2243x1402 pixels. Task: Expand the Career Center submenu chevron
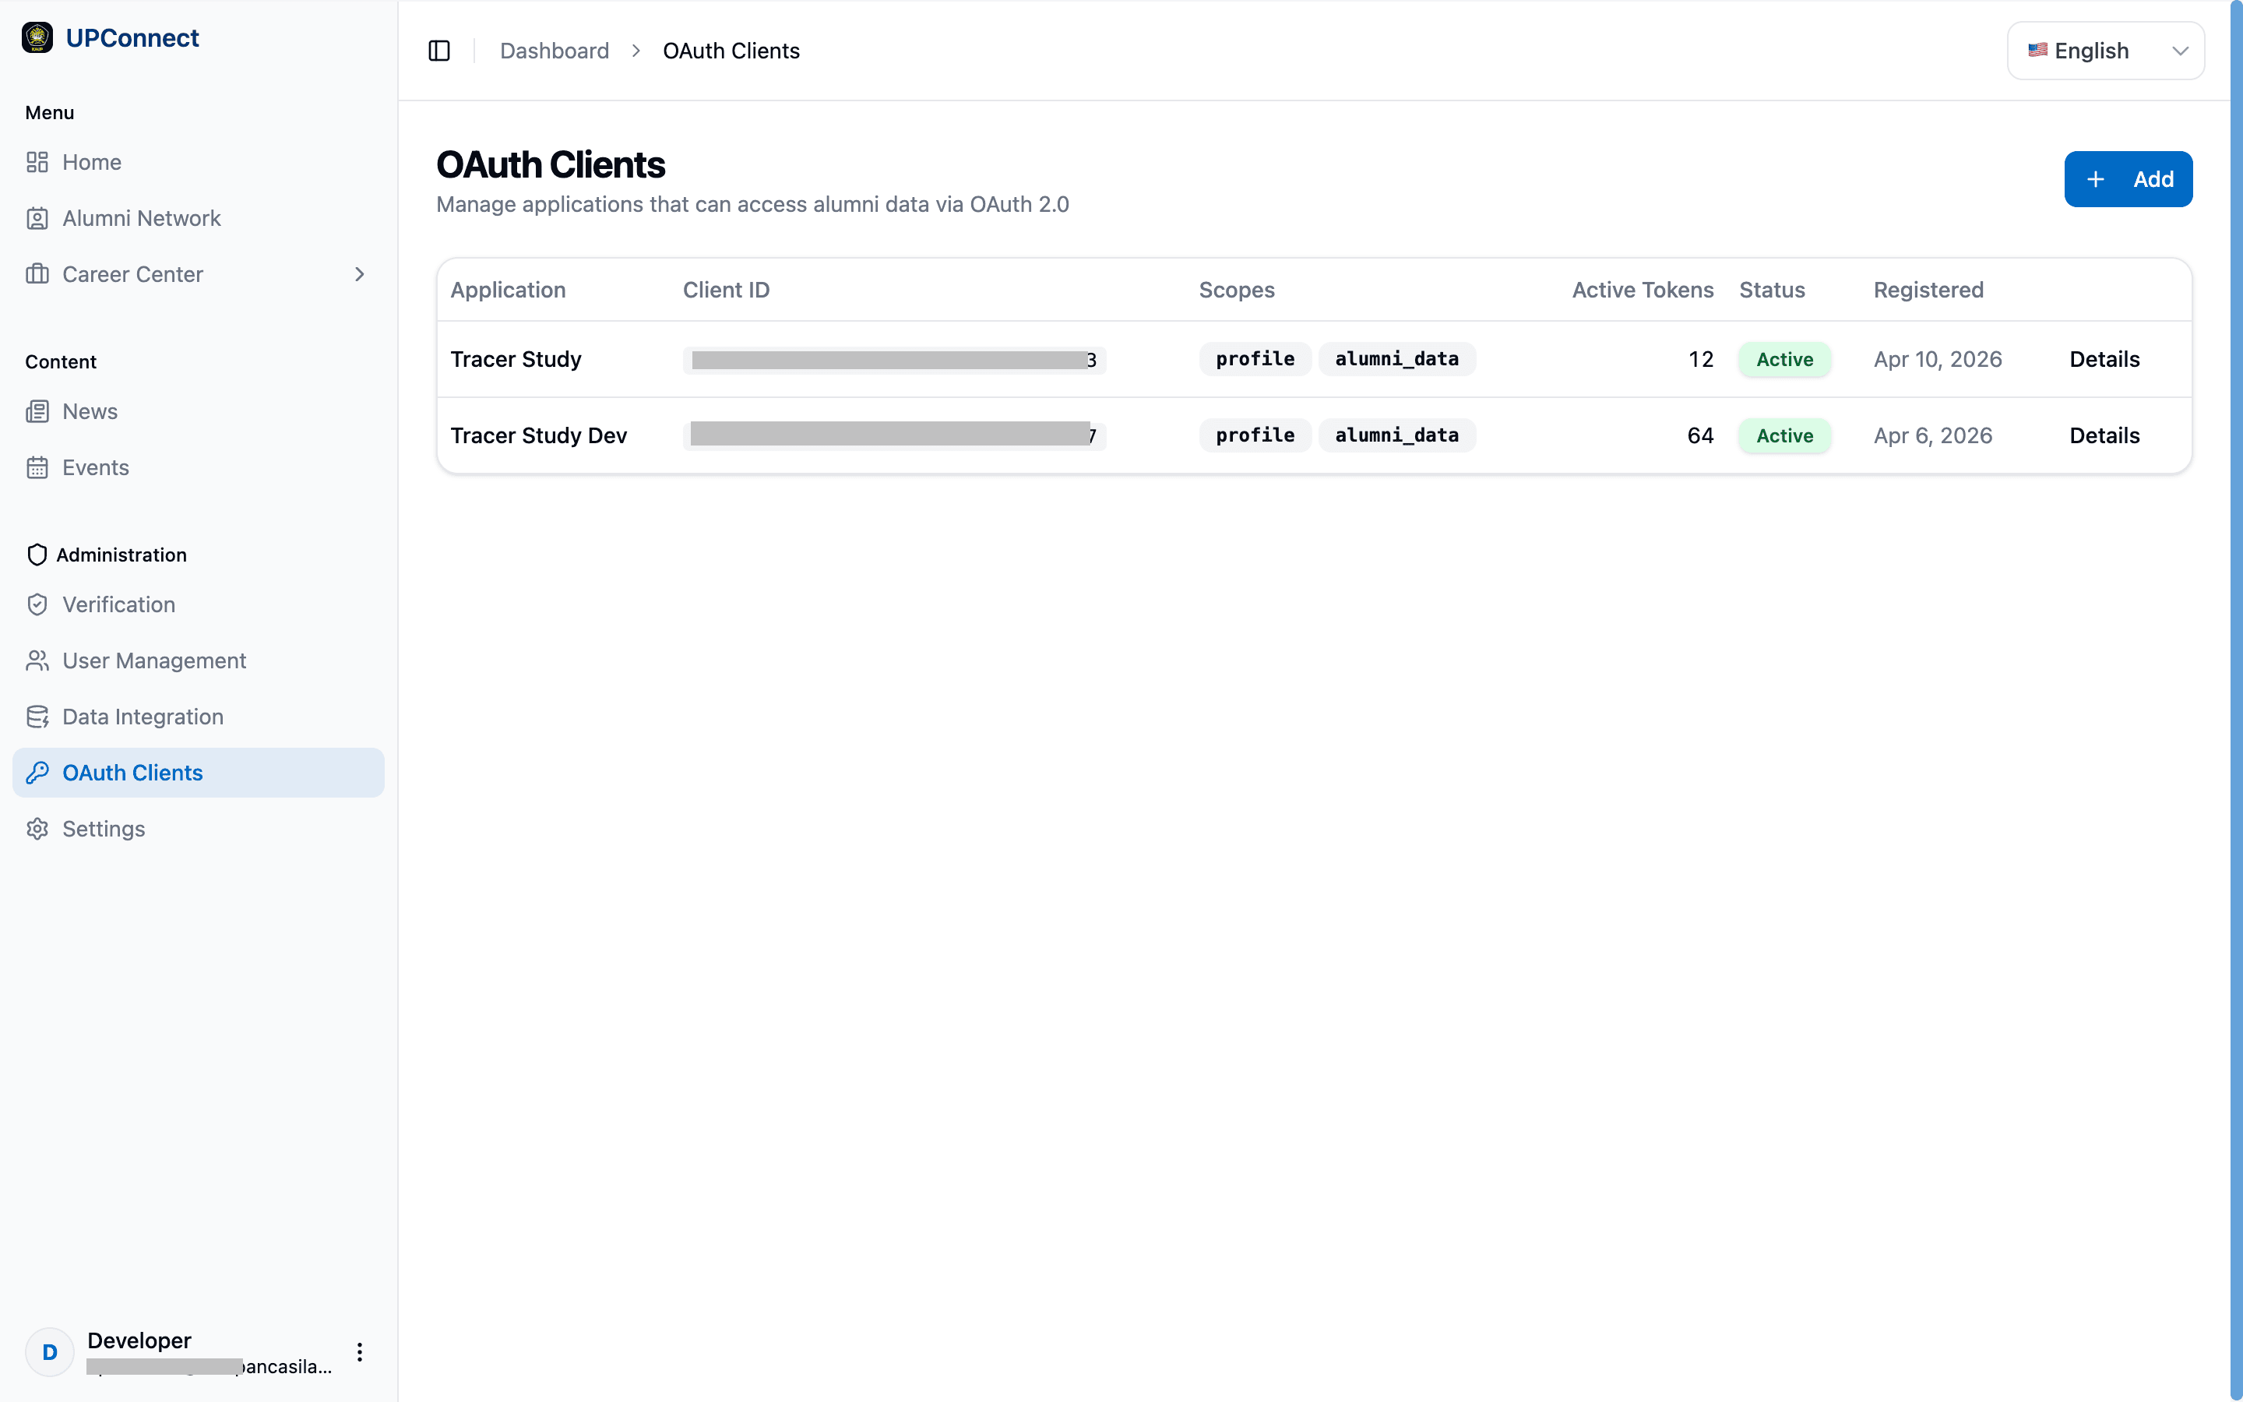pos(360,274)
